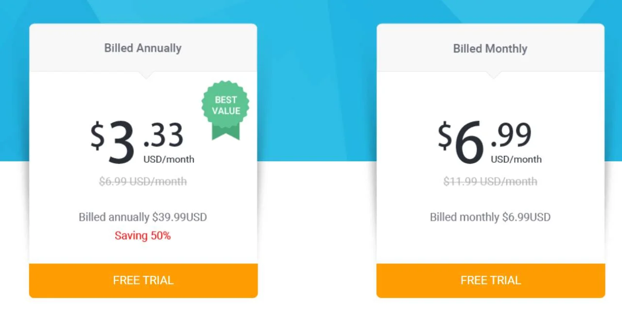The width and height of the screenshot is (622, 329).
Task: Click the large 6 in the monthly price
Action: tap(469, 142)
